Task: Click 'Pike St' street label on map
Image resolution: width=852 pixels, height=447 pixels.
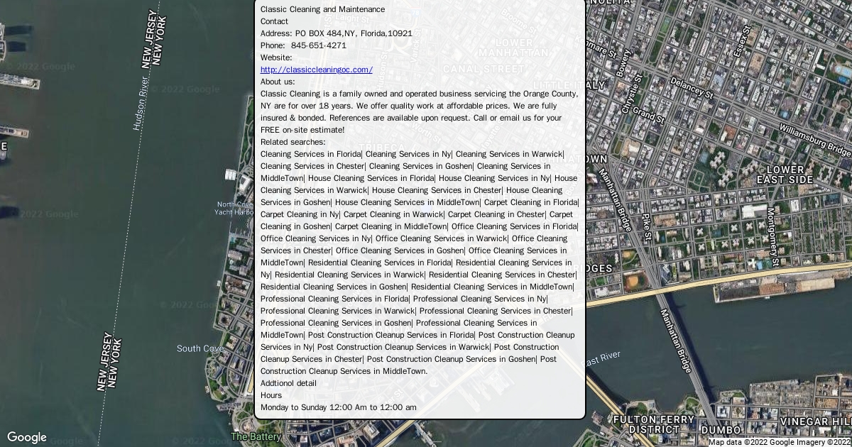Action: pos(648,226)
